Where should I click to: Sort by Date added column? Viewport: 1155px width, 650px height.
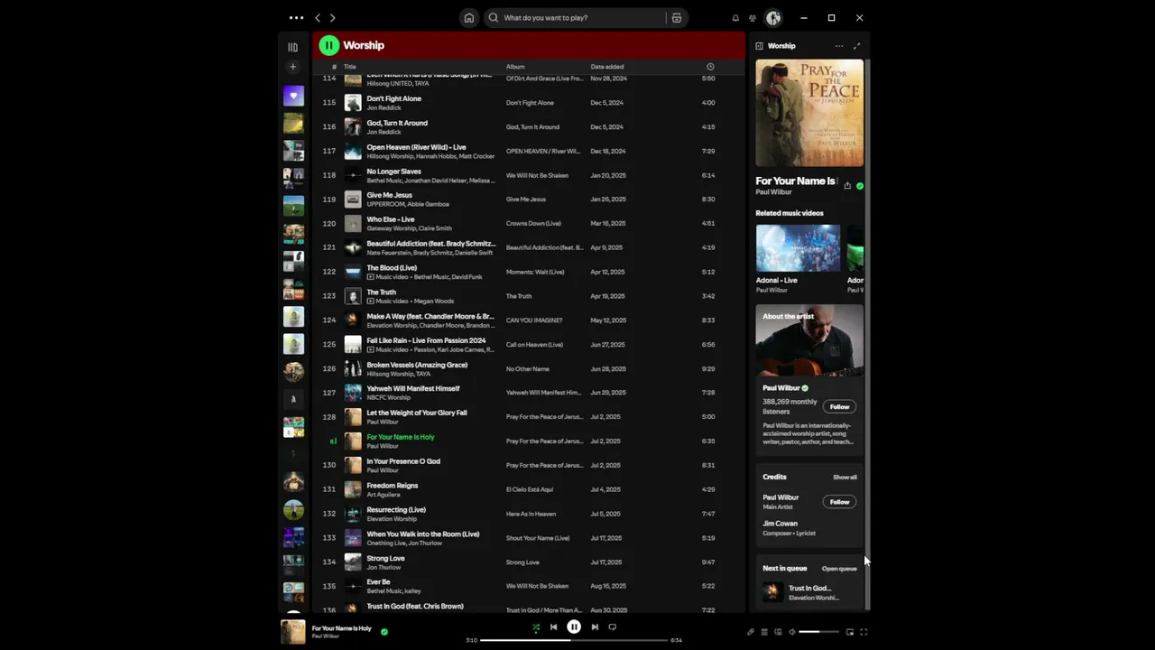(x=607, y=67)
